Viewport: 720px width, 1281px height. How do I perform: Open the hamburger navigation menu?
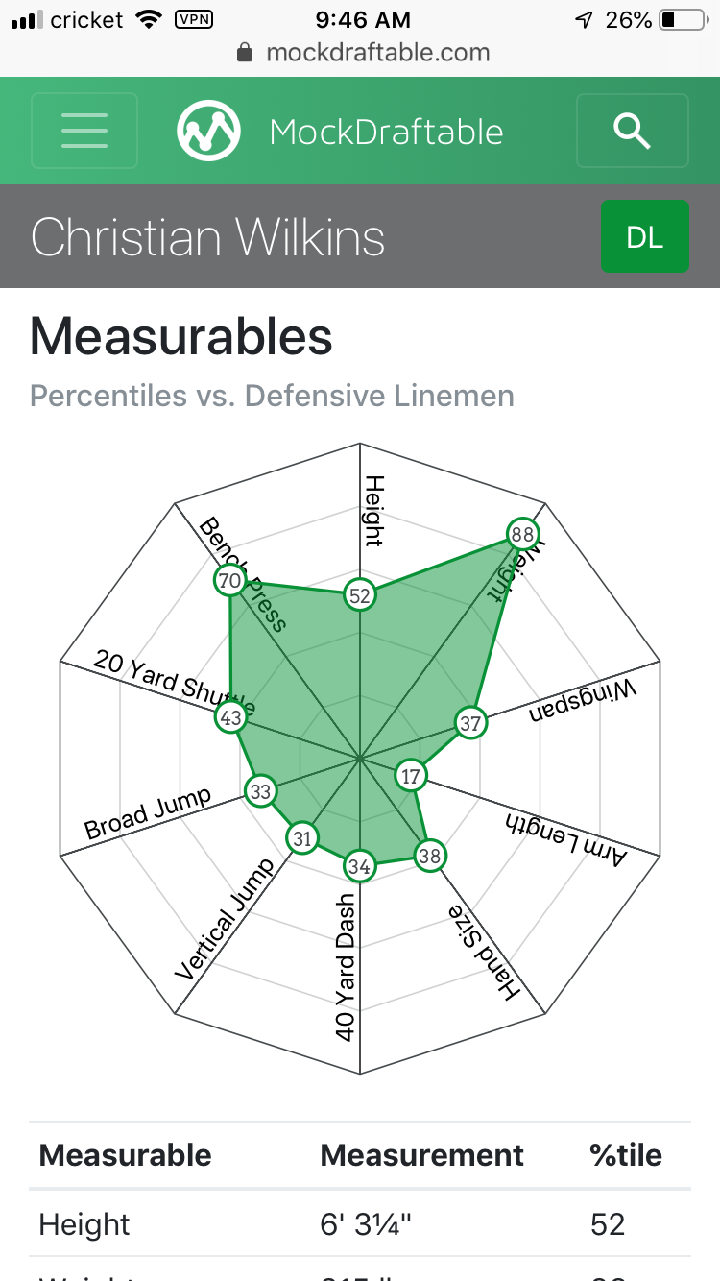[x=84, y=131]
